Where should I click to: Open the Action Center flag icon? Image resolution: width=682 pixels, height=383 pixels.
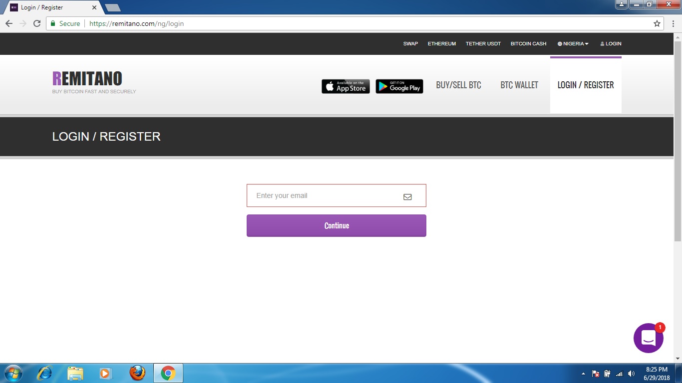click(x=596, y=374)
